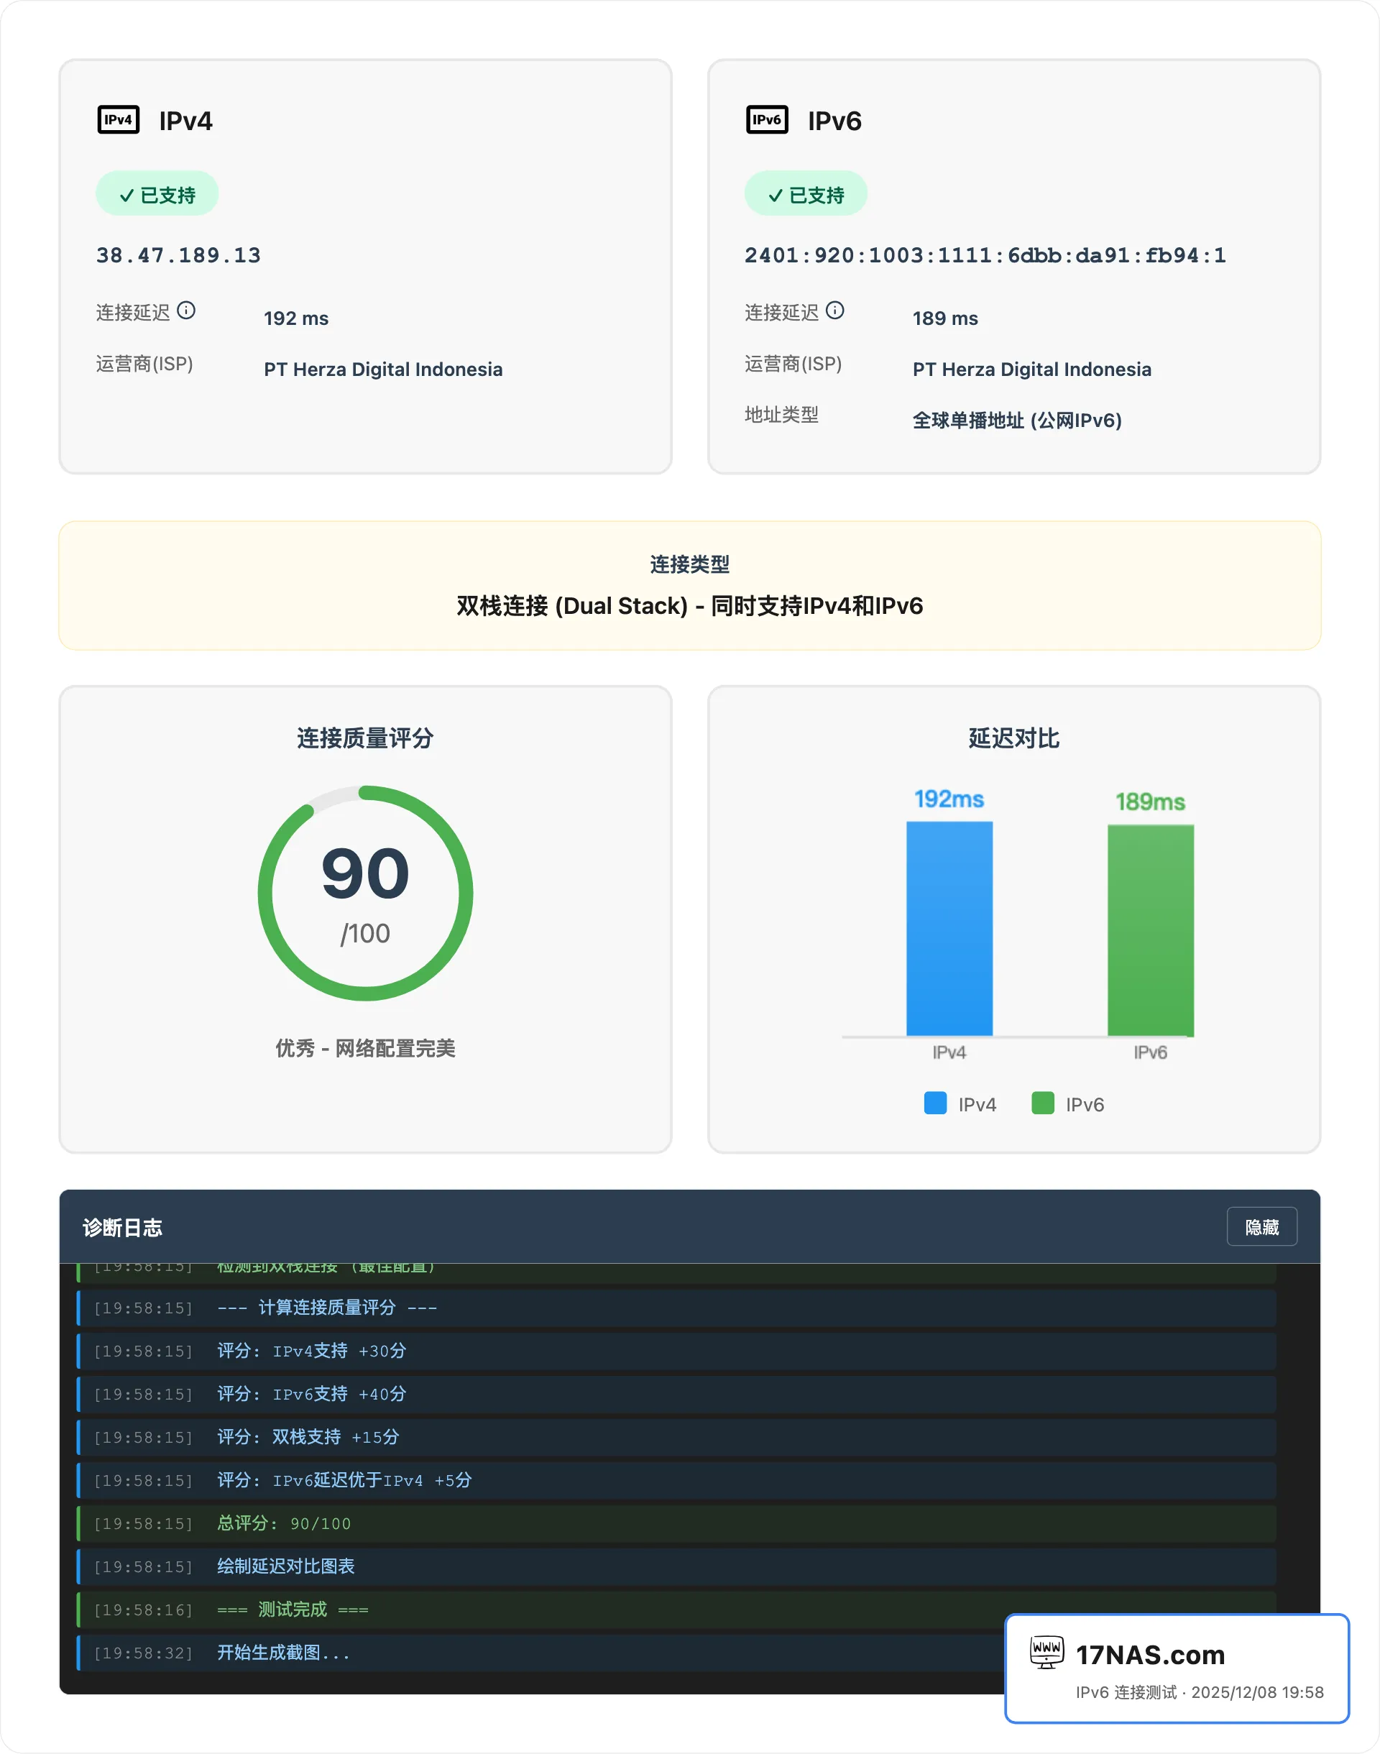The width and height of the screenshot is (1380, 1754).
Task: Click log row 评分: 双栈支持 +15分
Action: [x=676, y=1437]
